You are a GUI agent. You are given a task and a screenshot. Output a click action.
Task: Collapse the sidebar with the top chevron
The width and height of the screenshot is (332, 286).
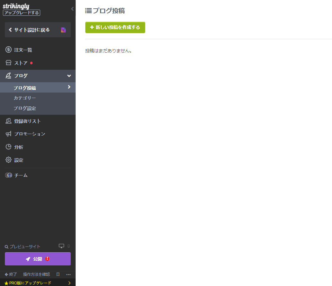point(72,9)
